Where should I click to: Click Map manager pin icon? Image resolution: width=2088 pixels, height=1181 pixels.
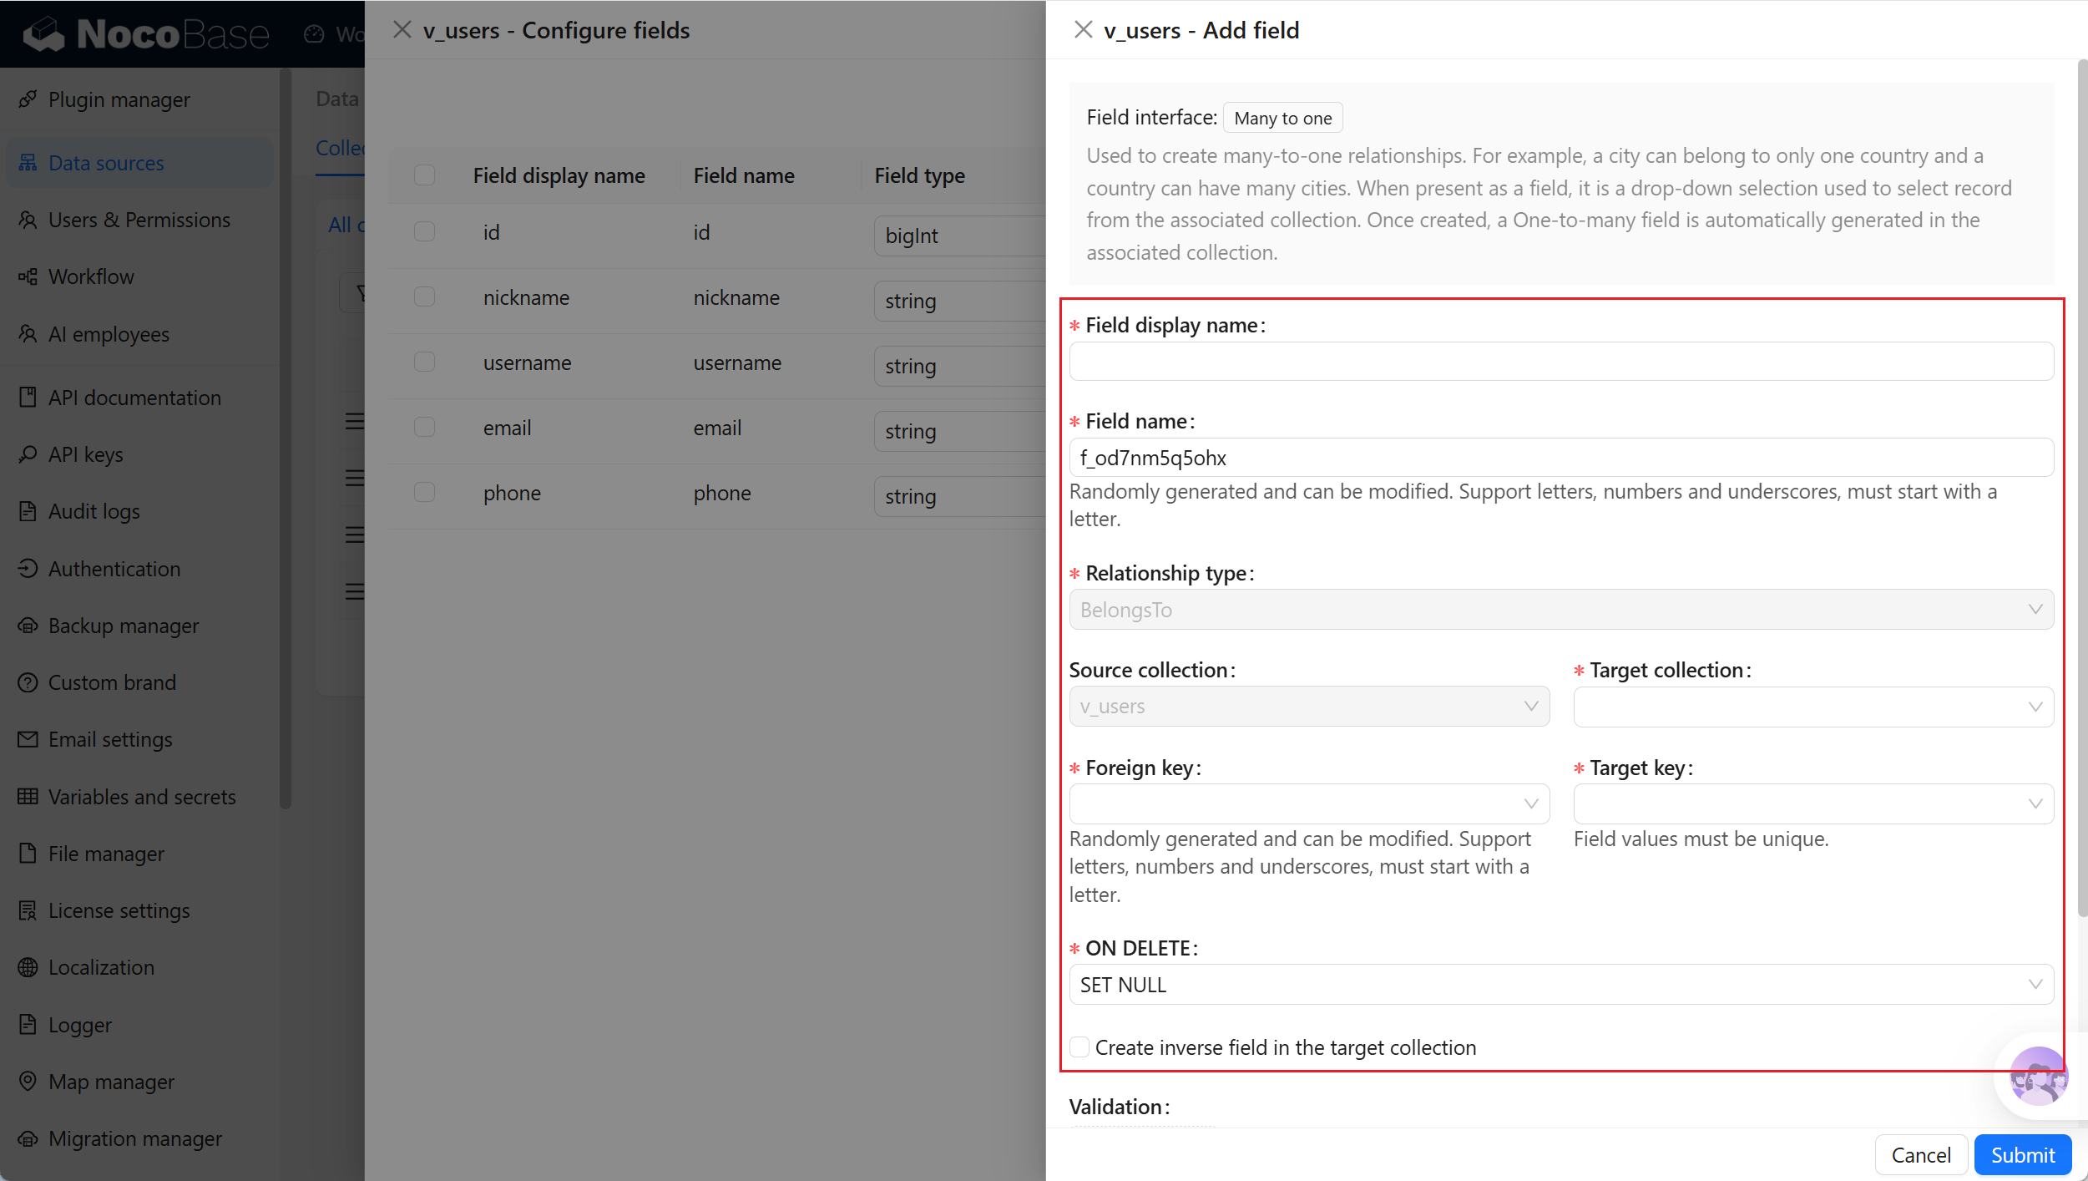click(x=28, y=1082)
